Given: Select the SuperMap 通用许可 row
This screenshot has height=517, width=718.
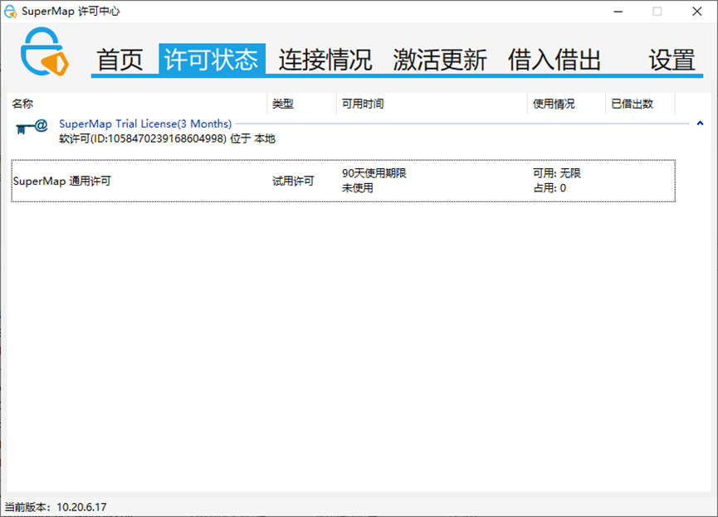Looking at the screenshot, I should (343, 181).
